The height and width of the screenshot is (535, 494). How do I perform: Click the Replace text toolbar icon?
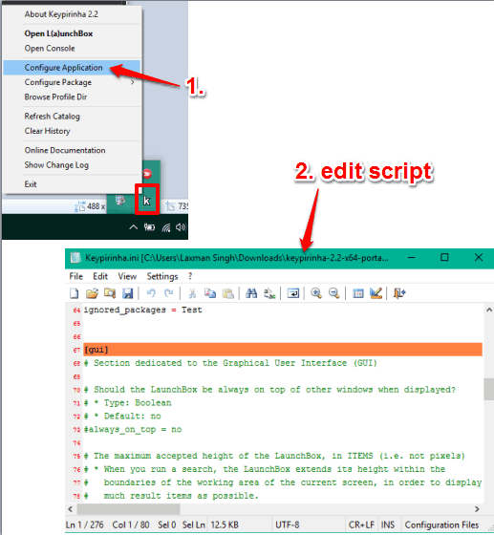pyautogui.click(x=269, y=293)
